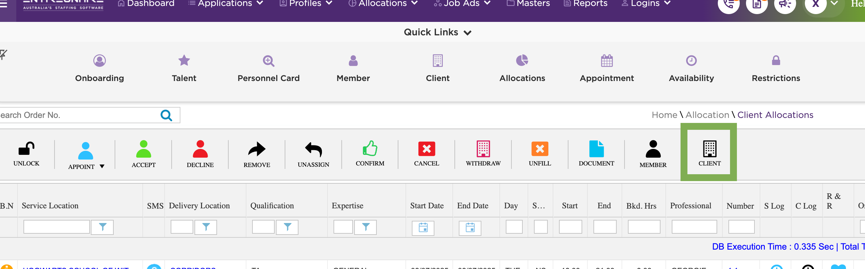
Task: Open the End Date calendar picker
Action: [470, 227]
